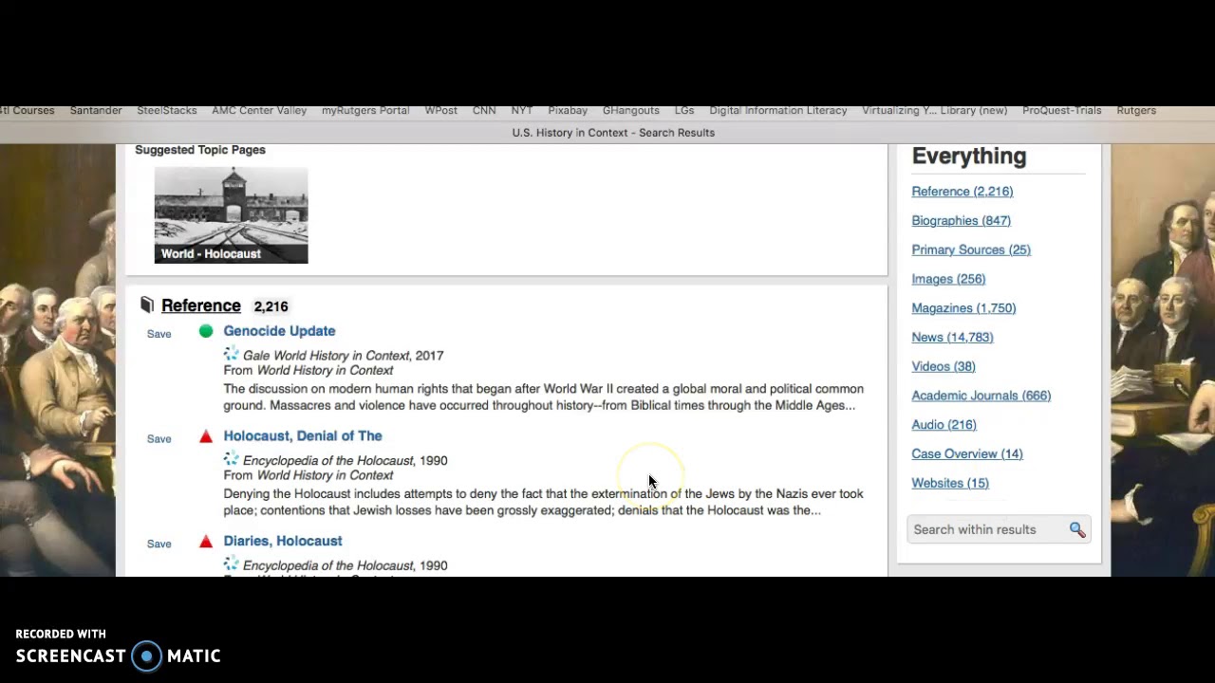Open the LGs bookmark
This screenshot has width=1215, height=683.
[x=684, y=110]
